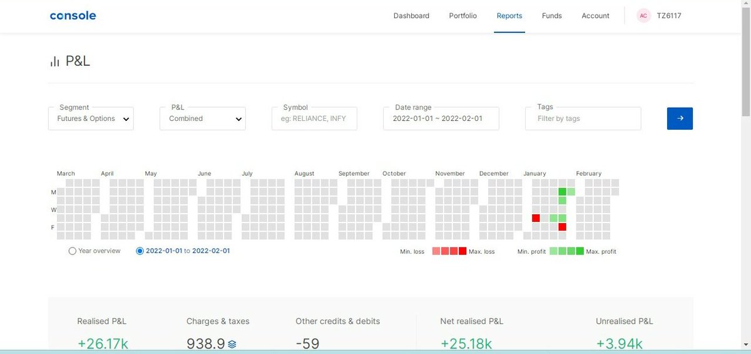
Task: Click the red loss cell on January Thursday row
Action: coord(536,218)
